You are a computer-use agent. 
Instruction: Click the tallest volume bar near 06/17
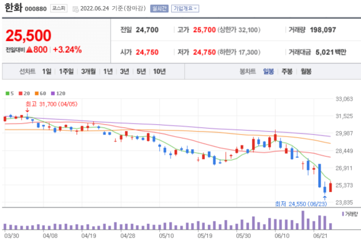(x=303, y=220)
